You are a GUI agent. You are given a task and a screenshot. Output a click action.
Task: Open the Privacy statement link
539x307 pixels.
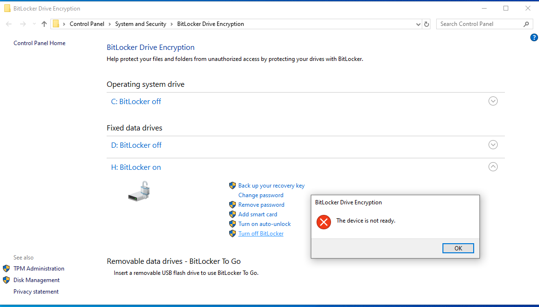[x=36, y=292]
